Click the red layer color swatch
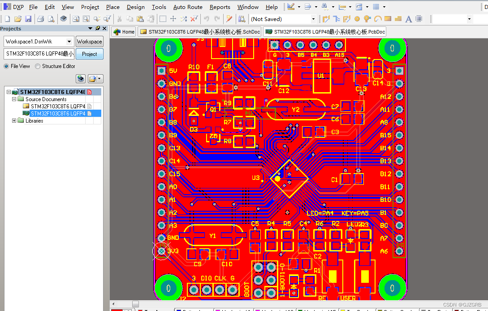 [116, 310]
